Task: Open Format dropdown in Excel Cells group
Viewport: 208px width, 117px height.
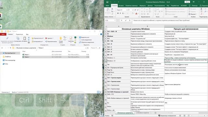Action: 193,14
